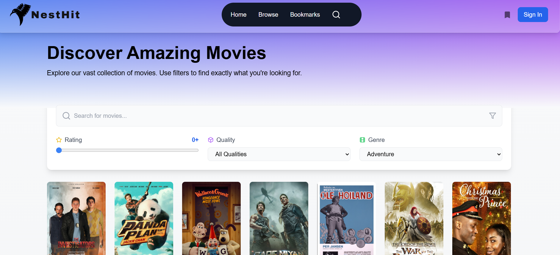Image resolution: width=560 pixels, height=255 pixels.
Task: Click the 'Explore our vast collection' description text
Action: 174,73
